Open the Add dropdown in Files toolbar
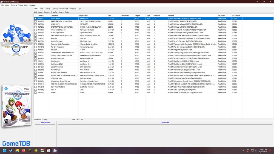The height and width of the screenshot is (154, 274). click(35, 12)
